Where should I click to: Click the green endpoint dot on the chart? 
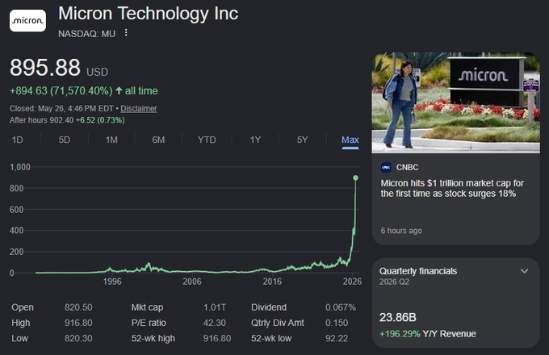(x=356, y=178)
